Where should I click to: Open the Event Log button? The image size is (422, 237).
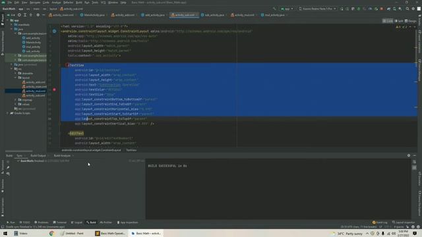tap(380, 223)
